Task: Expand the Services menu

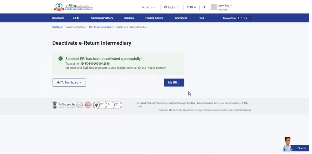Action: pyautogui.click(x=130, y=18)
